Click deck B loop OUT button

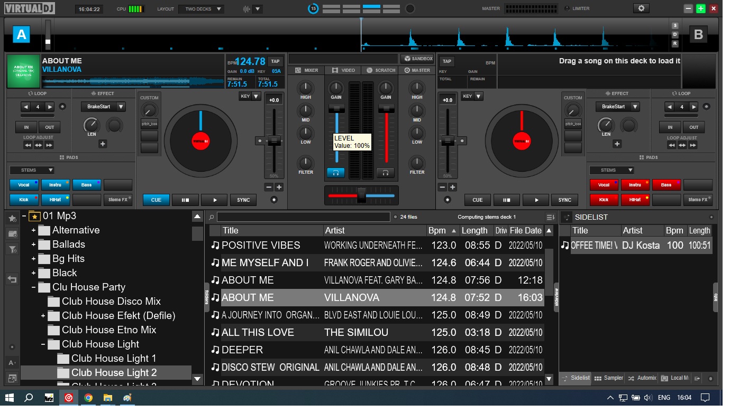pos(693,127)
